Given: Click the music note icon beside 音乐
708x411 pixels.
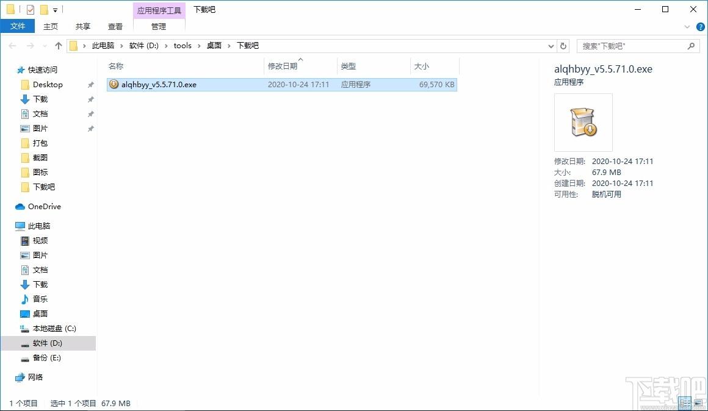Looking at the screenshot, I should 25,299.
